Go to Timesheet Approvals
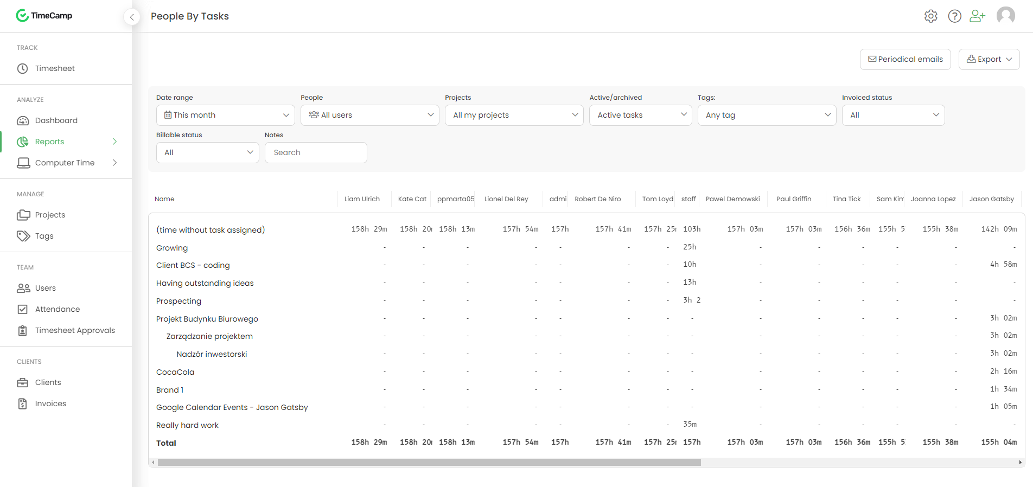Viewport: 1033px width, 487px height. 75,330
